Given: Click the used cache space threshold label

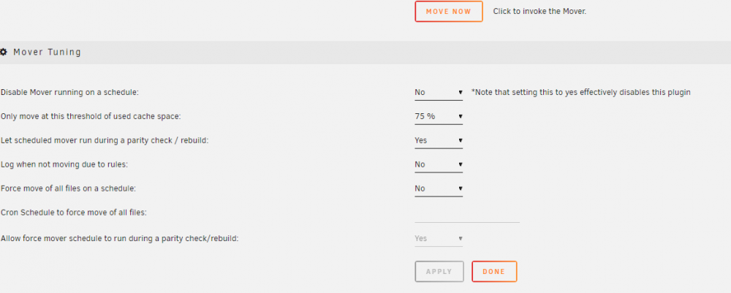Looking at the screenshot, I should pos(91,116).
